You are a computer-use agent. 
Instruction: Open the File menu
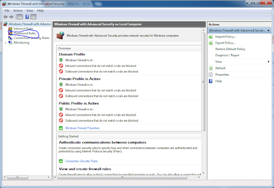(7, 10)
